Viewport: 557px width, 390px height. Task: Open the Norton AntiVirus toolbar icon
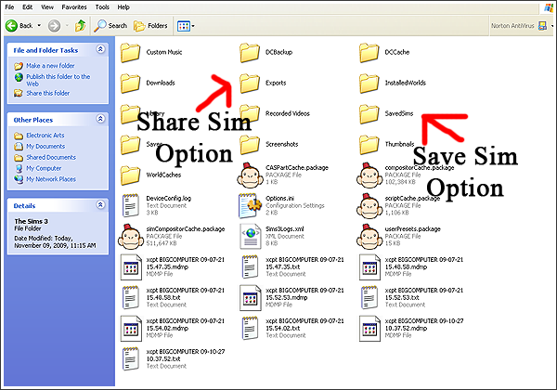[542, 26]
